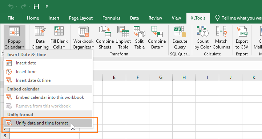
Task: Select column F header
Action: point(137,77)
